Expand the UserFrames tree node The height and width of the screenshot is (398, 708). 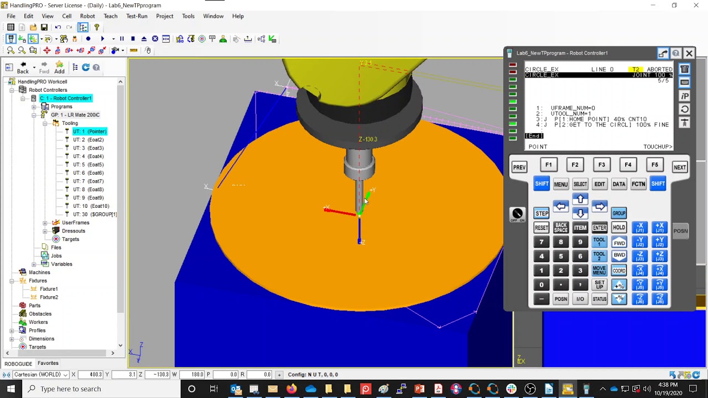coord(45,223)
